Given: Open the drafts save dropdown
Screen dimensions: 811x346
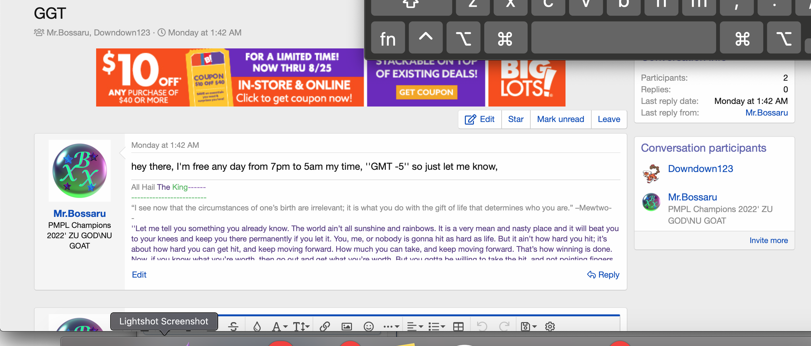Looking at the screenshot, I should (528, 326).
